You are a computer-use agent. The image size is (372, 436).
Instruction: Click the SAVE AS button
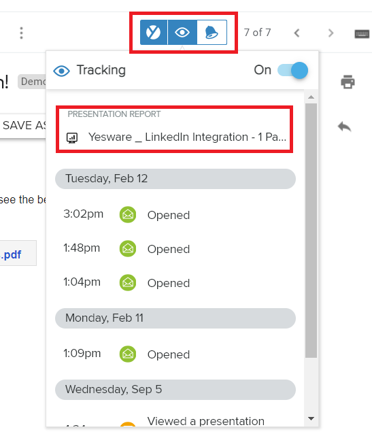pyautogui.click(x=23, y=125)
